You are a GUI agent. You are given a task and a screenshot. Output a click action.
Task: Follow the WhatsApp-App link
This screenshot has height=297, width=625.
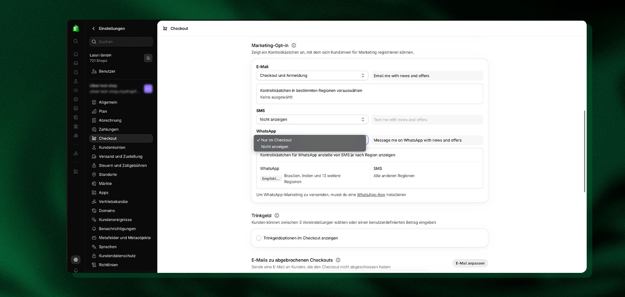point(371,195)
